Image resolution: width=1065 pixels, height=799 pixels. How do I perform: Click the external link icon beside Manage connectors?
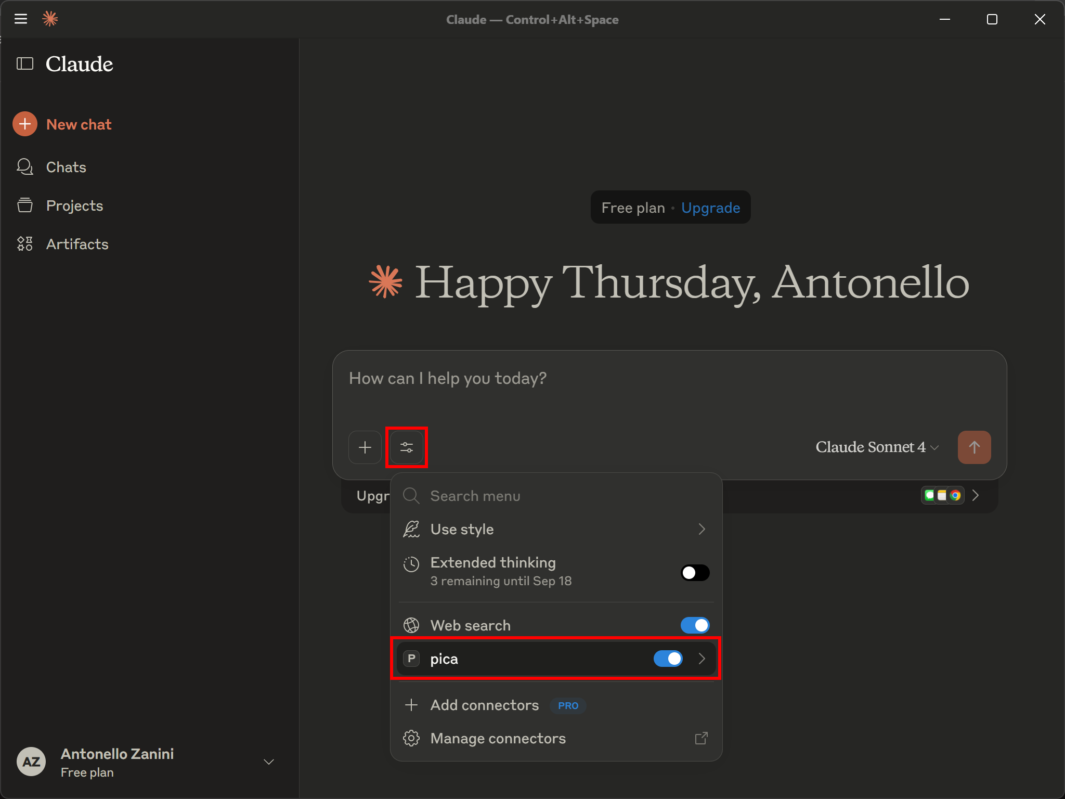click(701, 738)
